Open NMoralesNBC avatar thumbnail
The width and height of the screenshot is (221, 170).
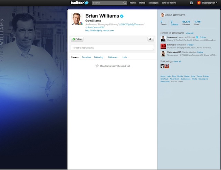tap(163, 54)
